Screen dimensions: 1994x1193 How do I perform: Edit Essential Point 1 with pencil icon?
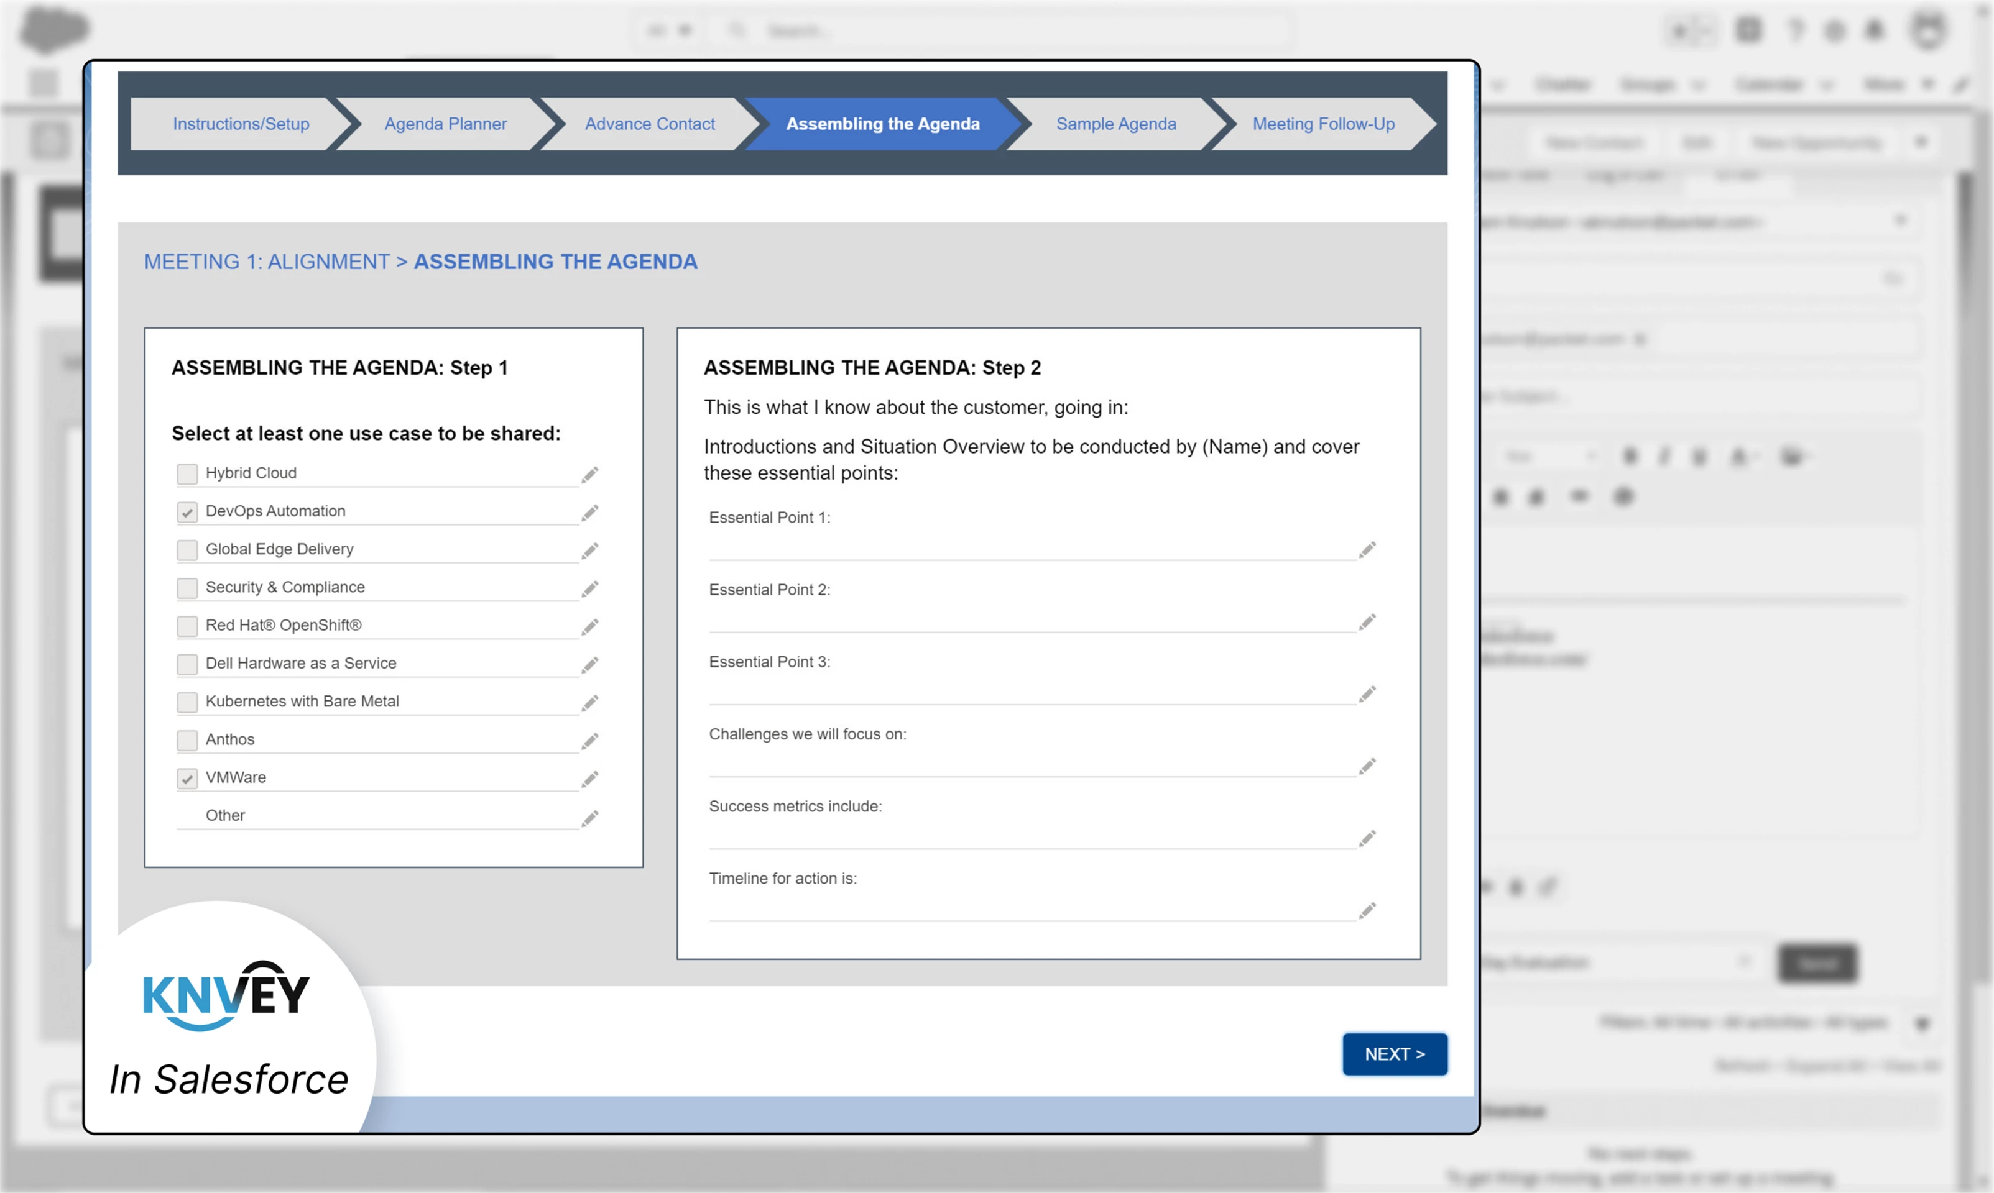pyautogui.click(x=1367, y=550)
